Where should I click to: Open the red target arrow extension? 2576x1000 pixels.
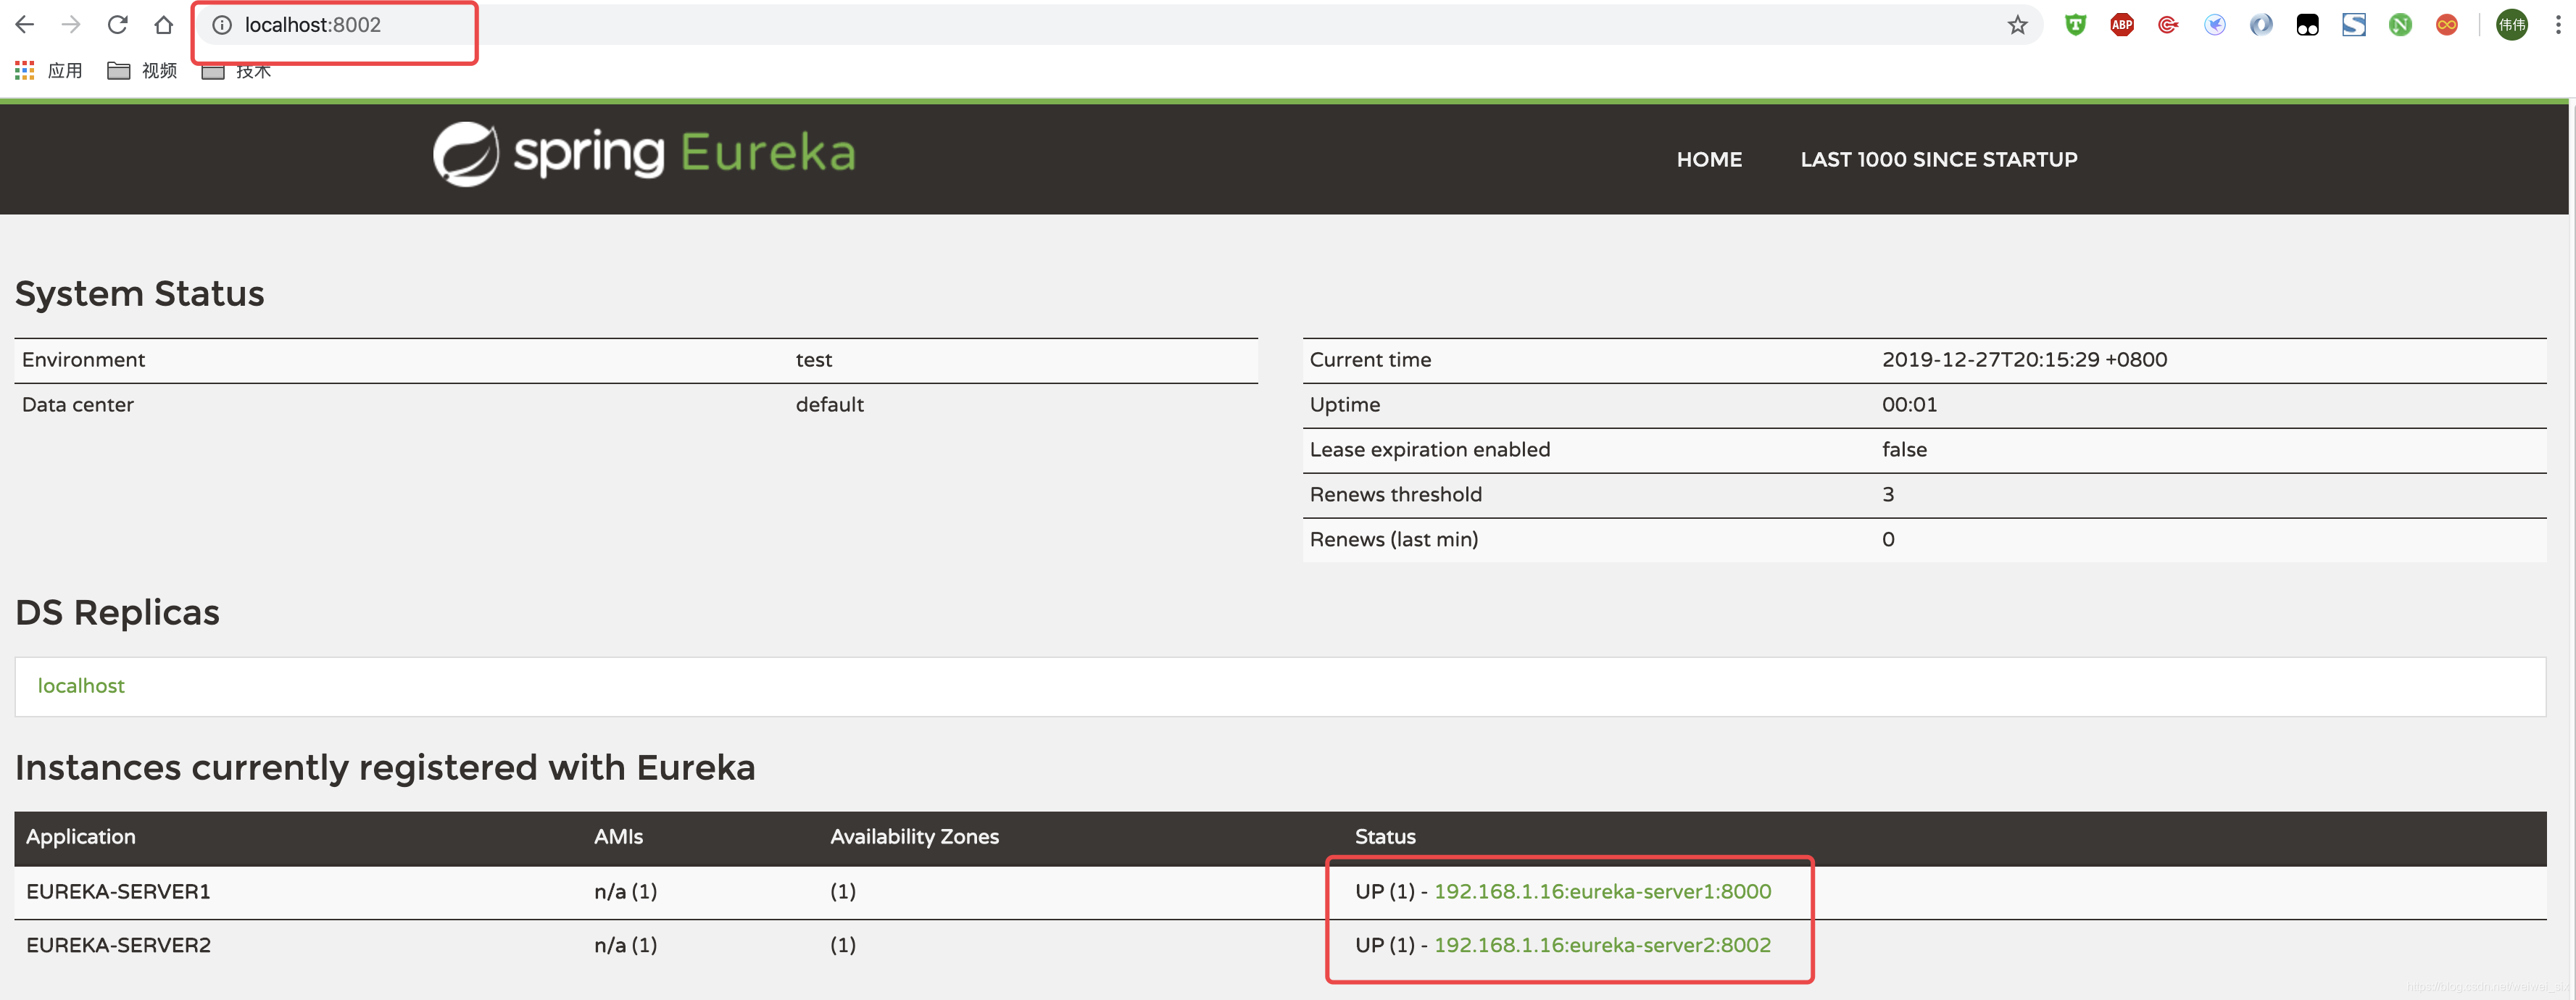(2168, 25)
